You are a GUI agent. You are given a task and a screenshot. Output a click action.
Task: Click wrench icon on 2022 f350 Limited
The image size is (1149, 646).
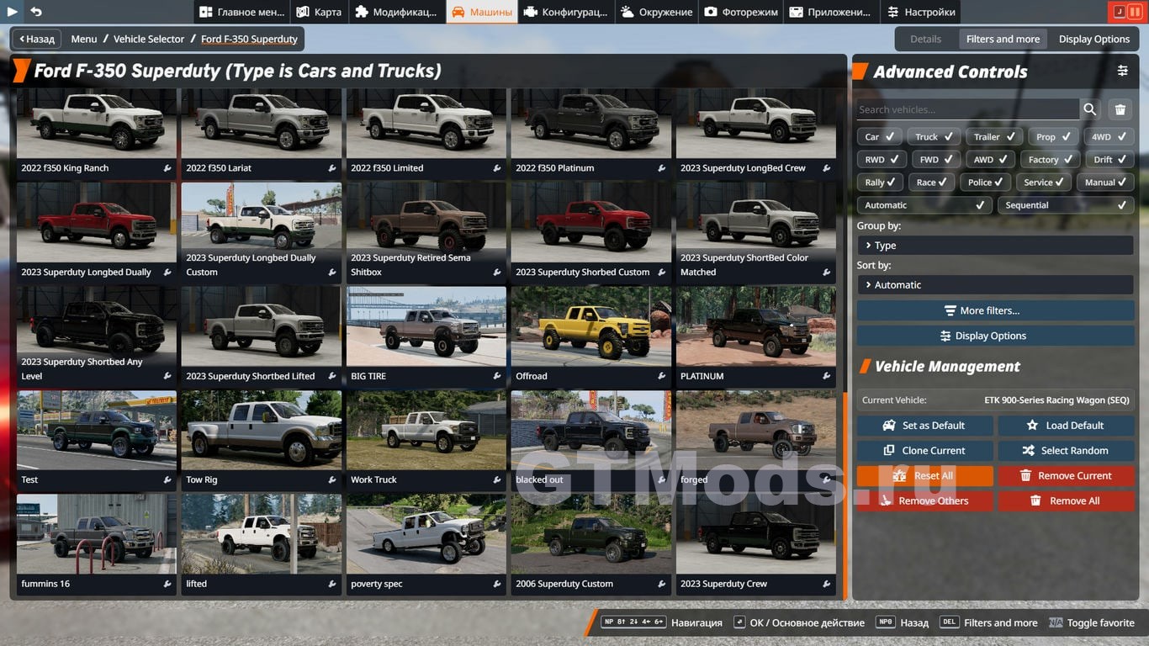[497, 168]
